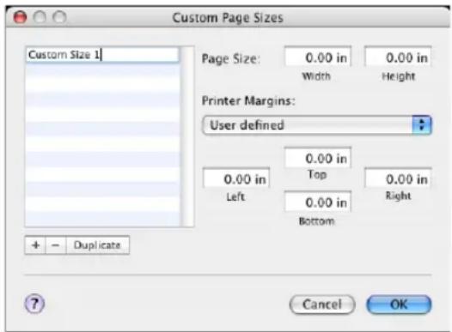The width and height of the screenshot is (452, 332).
Task: Click the page sizes list scrollbar
Action: pyautogui.click(x=187, y=136)
